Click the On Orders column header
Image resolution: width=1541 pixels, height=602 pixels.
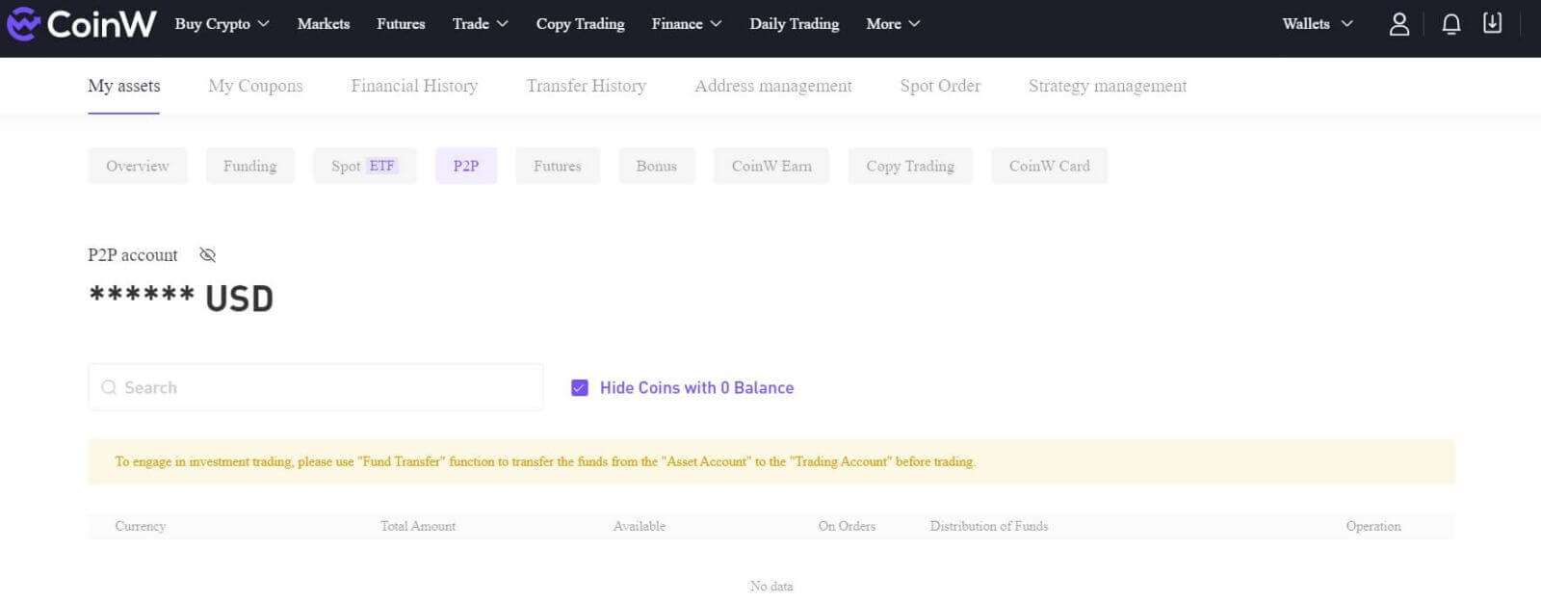(847, 526)
